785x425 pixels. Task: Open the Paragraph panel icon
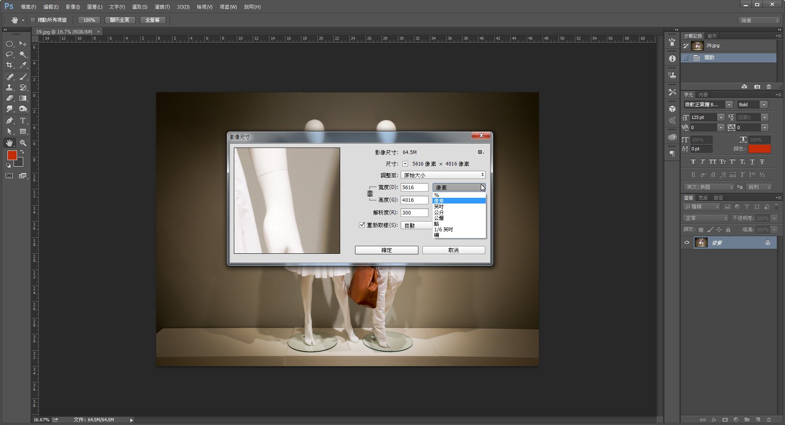(x=672, y=154)
